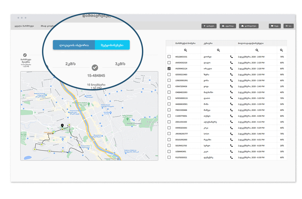Click phone icon for courier მალხაზი

pos(231,92)
